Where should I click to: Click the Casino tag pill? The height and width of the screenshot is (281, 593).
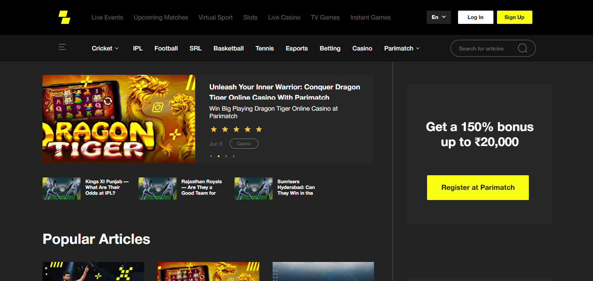[244, 144]
